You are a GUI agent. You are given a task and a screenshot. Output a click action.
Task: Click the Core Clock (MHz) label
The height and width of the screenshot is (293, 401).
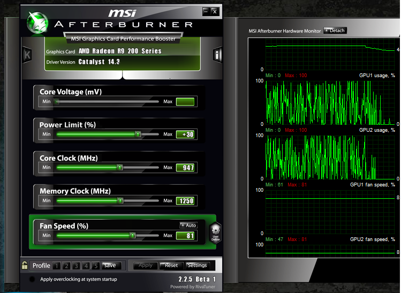coord(69,158)
